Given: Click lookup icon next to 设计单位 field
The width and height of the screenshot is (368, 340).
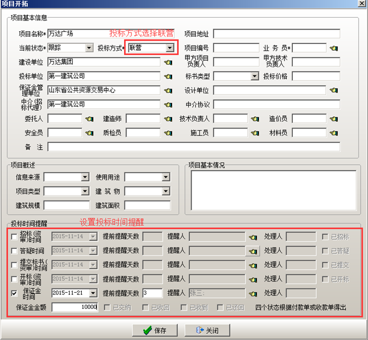Looking at the screenshot, I should point(333,90).
